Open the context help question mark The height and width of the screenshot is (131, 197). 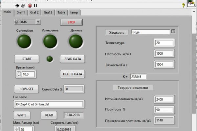click(183, 5)
